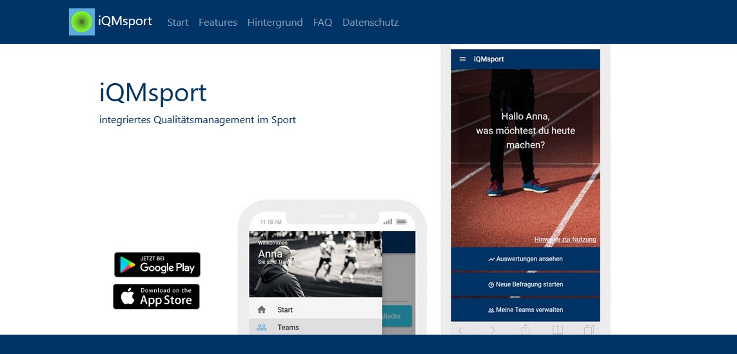Tap the bookmarks book icon in phone bar

point(558,330)
